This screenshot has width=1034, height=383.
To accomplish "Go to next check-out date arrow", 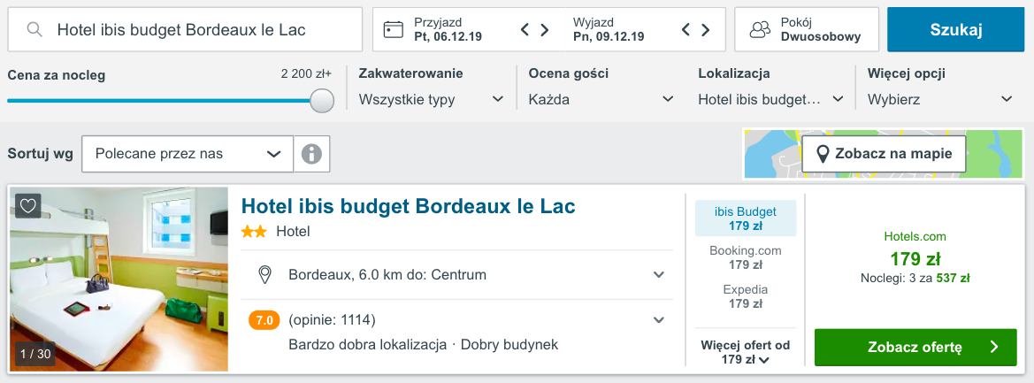I will tap(705, 30).
